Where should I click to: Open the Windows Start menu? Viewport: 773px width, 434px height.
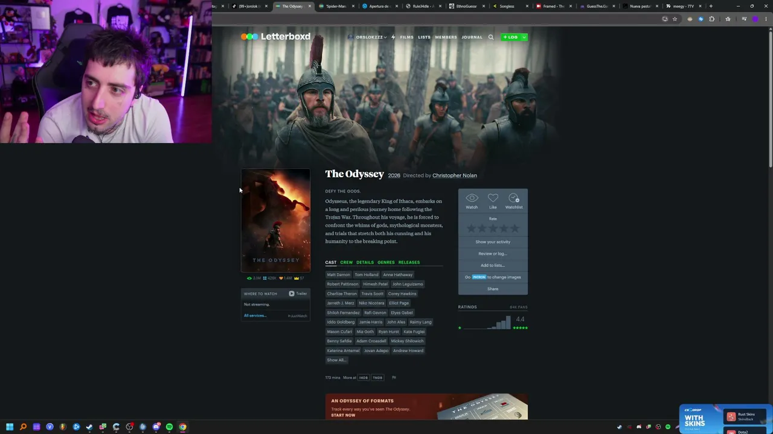pos(10,427)
